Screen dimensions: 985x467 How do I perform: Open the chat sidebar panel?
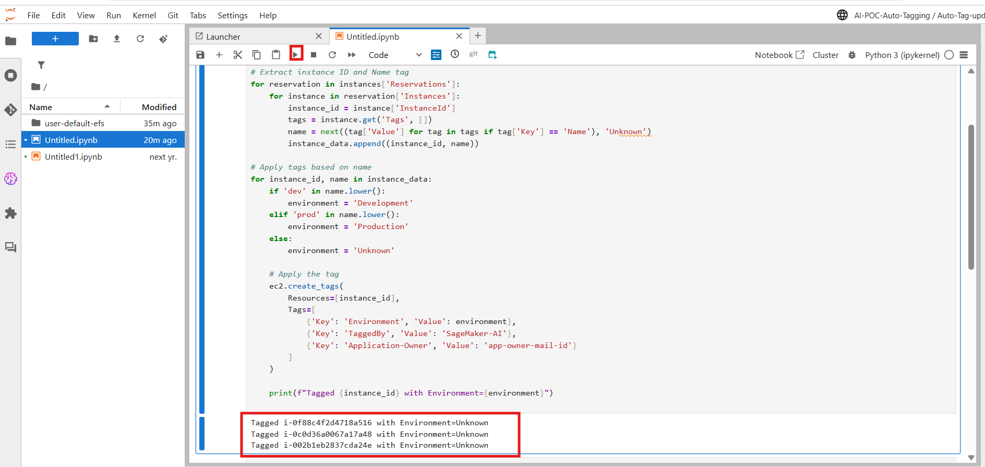pyautogui.click(x=10, y=247)
